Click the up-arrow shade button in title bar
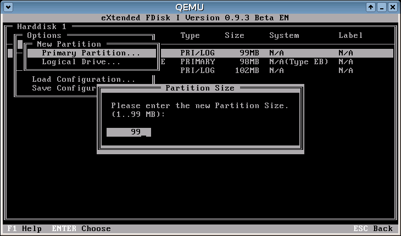The image size is (401, 236). [x=372, y=7]
